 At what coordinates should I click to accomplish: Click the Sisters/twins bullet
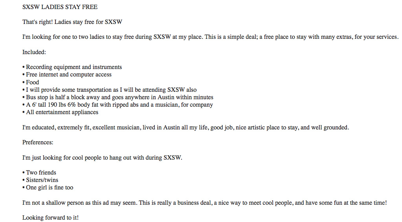pos(40,180)
